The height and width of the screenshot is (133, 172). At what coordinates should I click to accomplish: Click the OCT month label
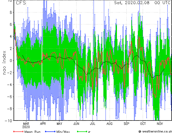pos(143,124)
